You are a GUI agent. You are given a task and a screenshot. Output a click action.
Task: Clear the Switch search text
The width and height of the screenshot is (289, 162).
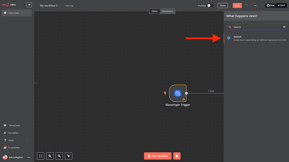pos(284,27)
